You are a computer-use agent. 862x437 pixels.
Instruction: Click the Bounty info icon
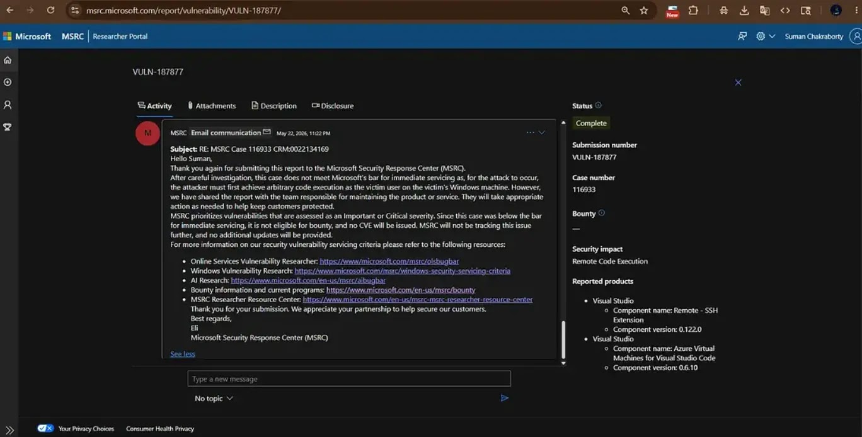pyautogui.click(x=601, y=213)
